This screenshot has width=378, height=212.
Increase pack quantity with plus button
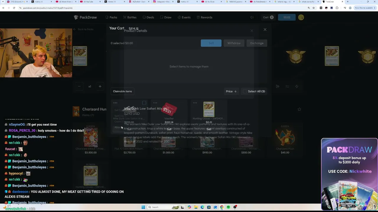[x=100, y=87]
